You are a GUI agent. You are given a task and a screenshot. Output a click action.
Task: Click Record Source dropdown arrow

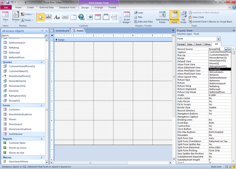(x=226, y=49)
